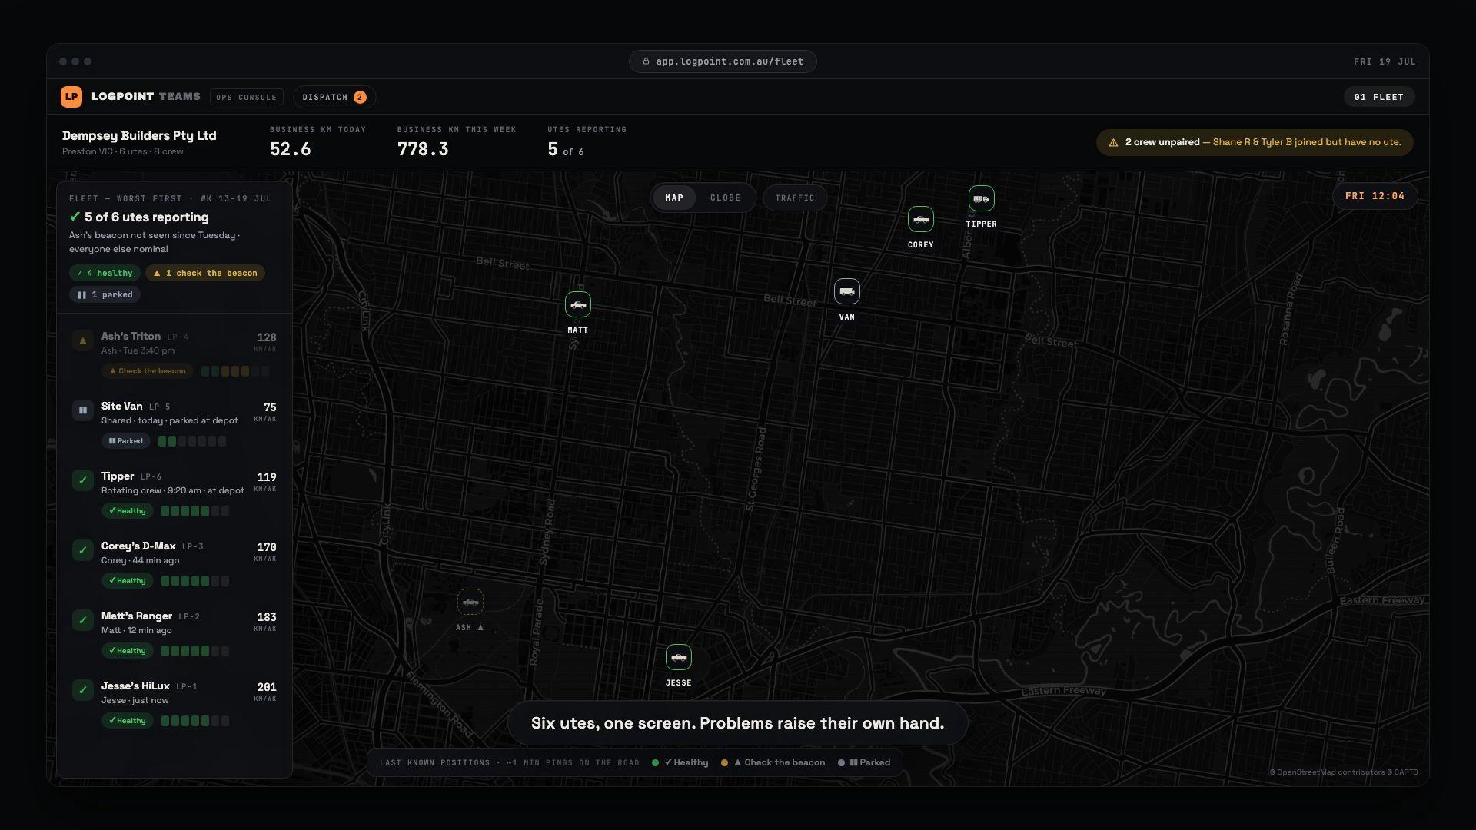Open the Tipper fleet row
Image resolution: width=1476 pixels, height=830 pixels.
(x=175, y=493)
